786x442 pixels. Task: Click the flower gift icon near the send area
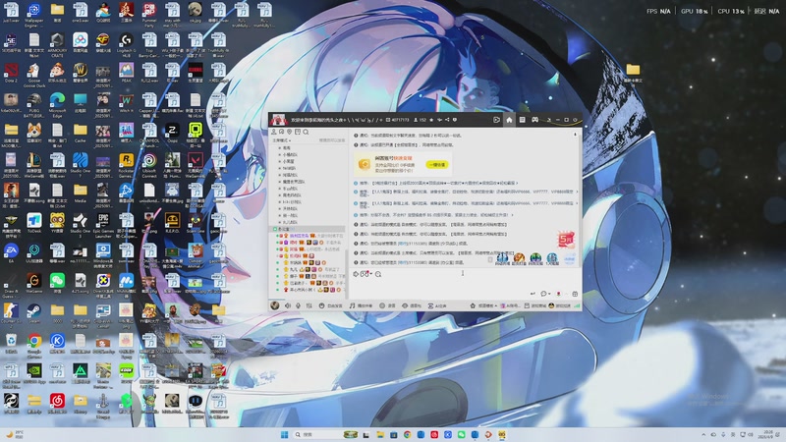coord(558,294)
